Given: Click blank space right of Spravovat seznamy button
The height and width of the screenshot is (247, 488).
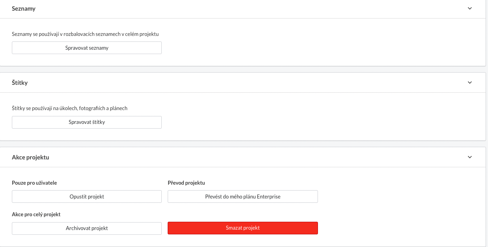Looking at the screenshot, I should pos(316,48).
